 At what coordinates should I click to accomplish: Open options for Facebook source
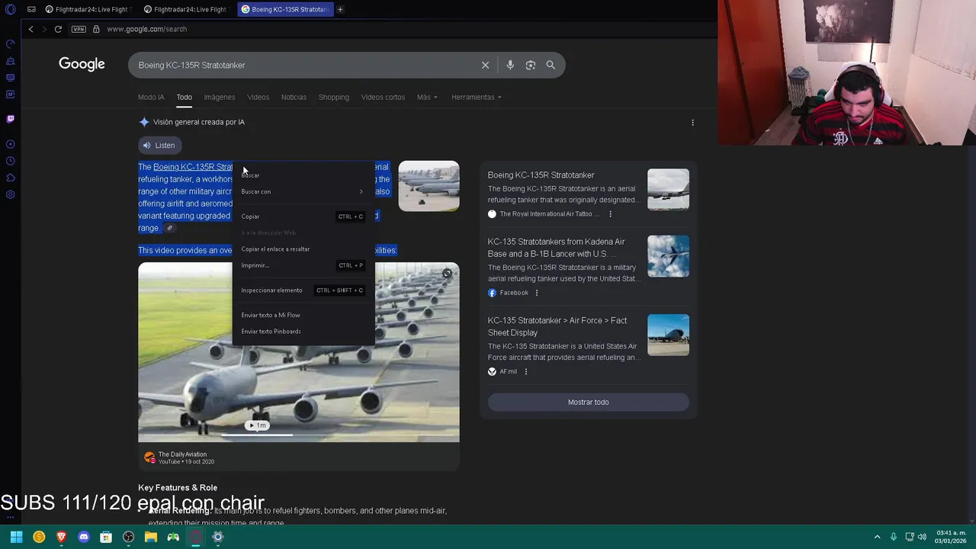tap(536, 293)
